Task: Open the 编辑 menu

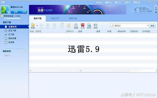Action: [108, 2]
